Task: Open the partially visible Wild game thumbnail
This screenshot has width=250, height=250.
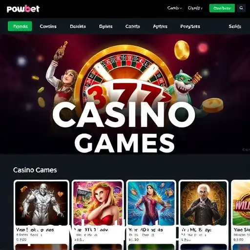Action: click(x=241, y=203)
